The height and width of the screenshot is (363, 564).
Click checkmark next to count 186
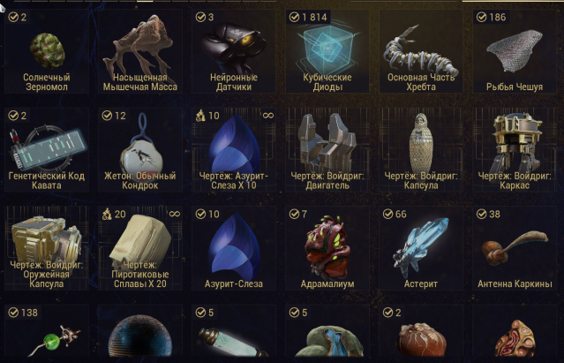(481, 17)
